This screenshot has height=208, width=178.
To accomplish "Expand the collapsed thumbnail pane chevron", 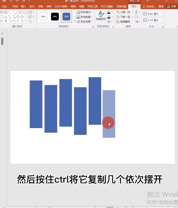I will (x=2, y=34).
